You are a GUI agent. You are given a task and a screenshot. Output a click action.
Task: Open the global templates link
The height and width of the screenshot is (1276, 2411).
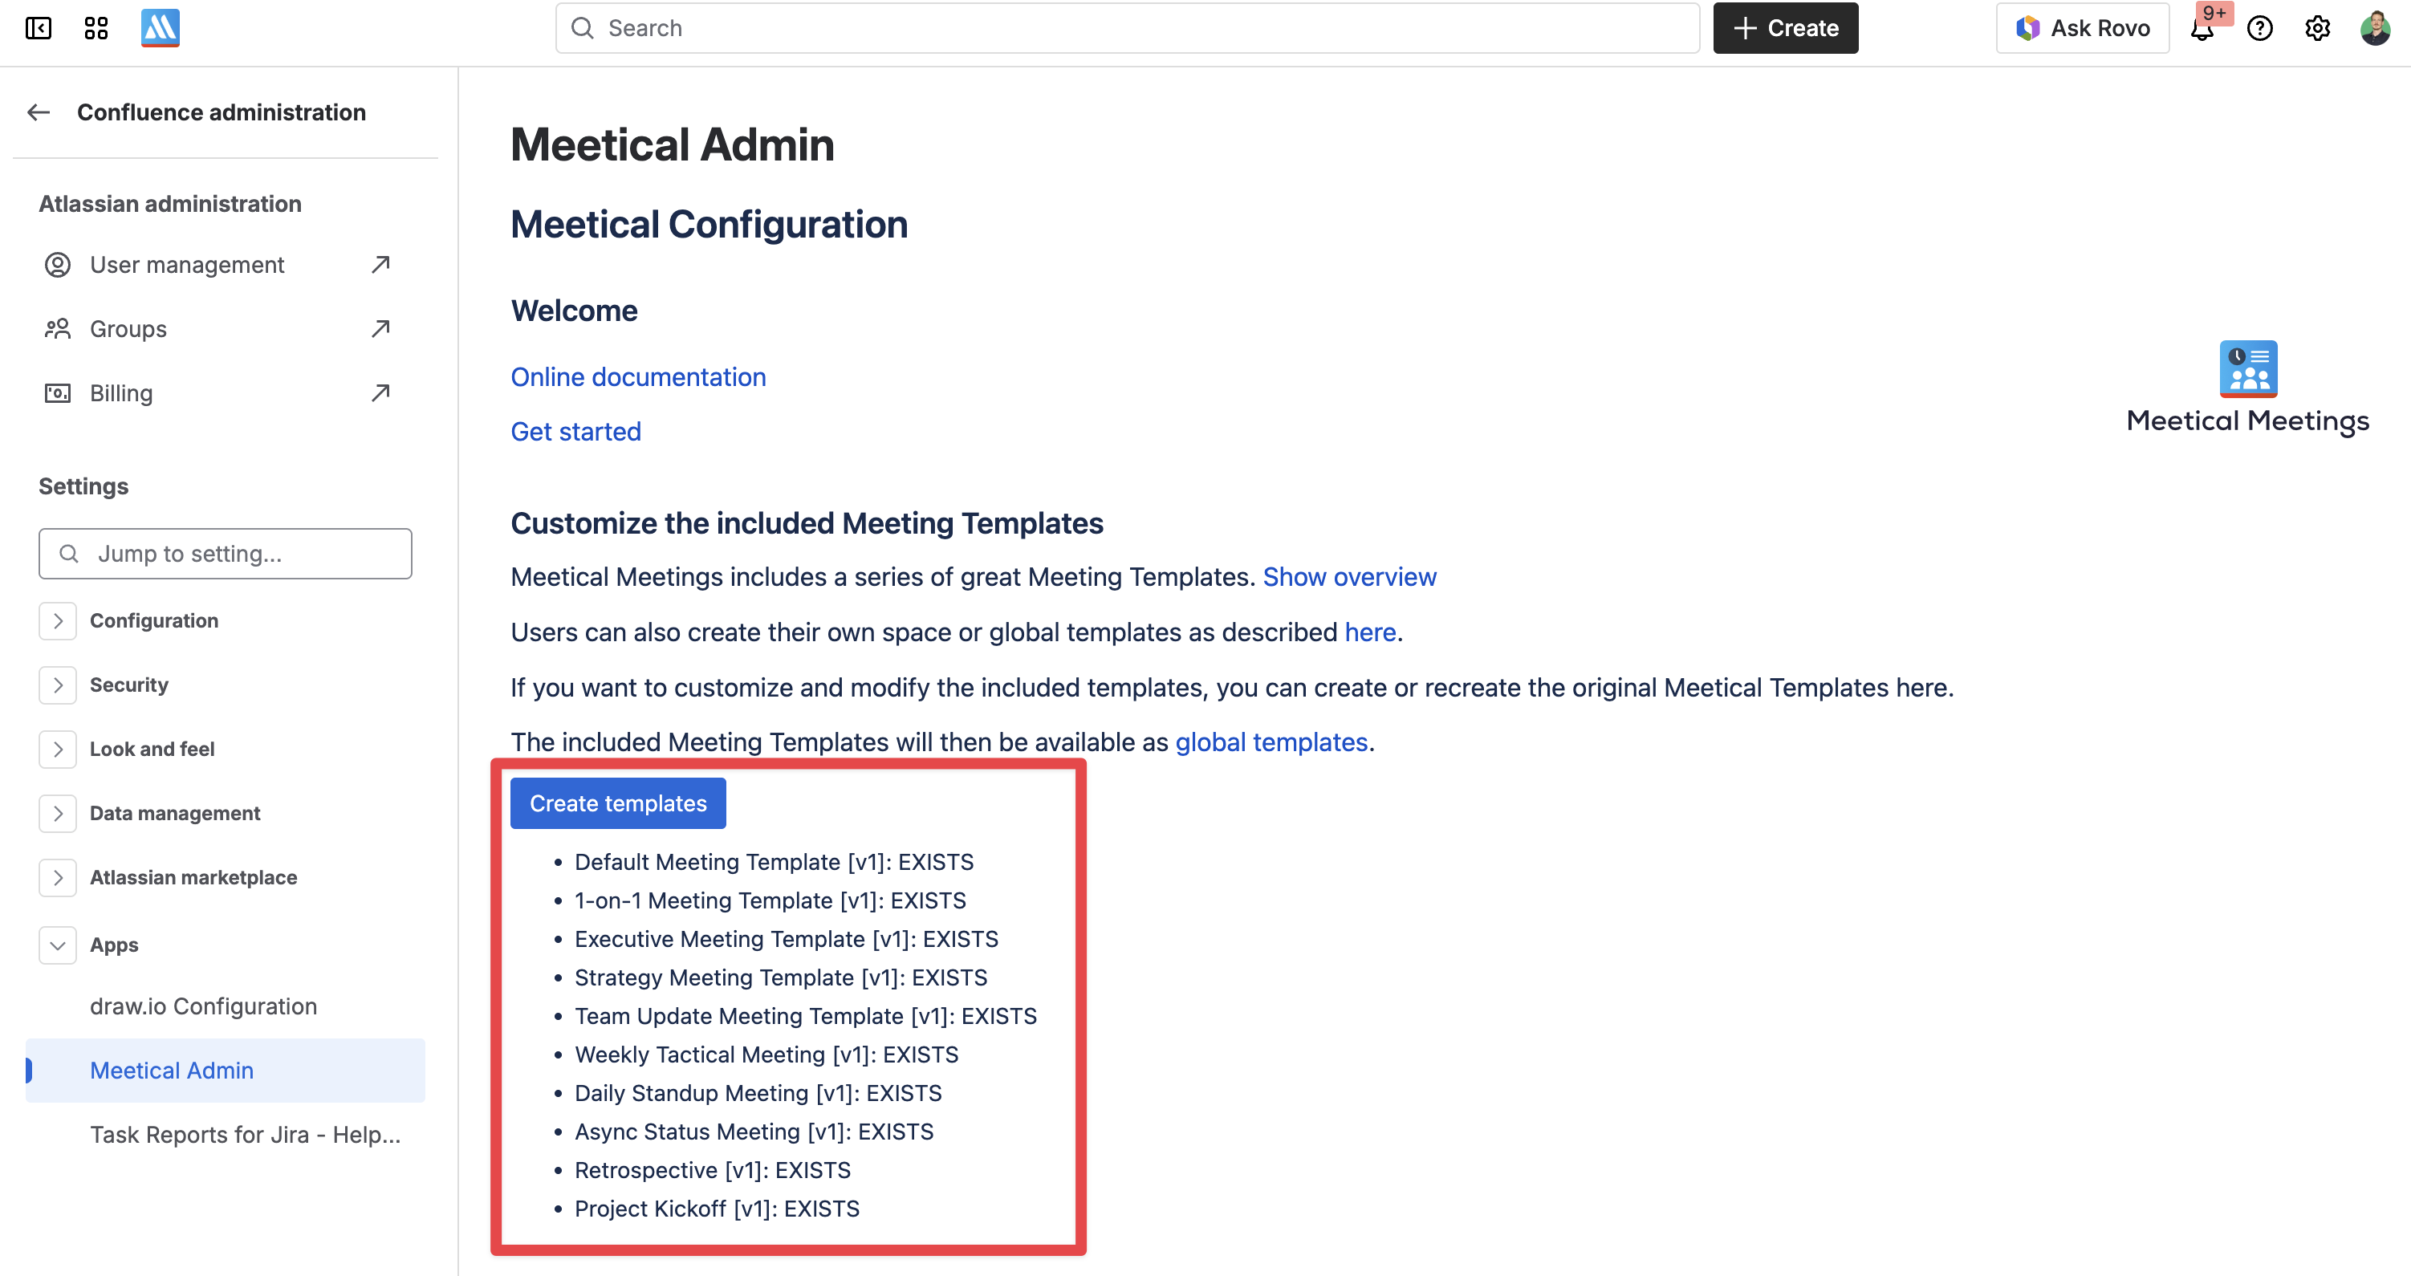[x=1271, y=742]
